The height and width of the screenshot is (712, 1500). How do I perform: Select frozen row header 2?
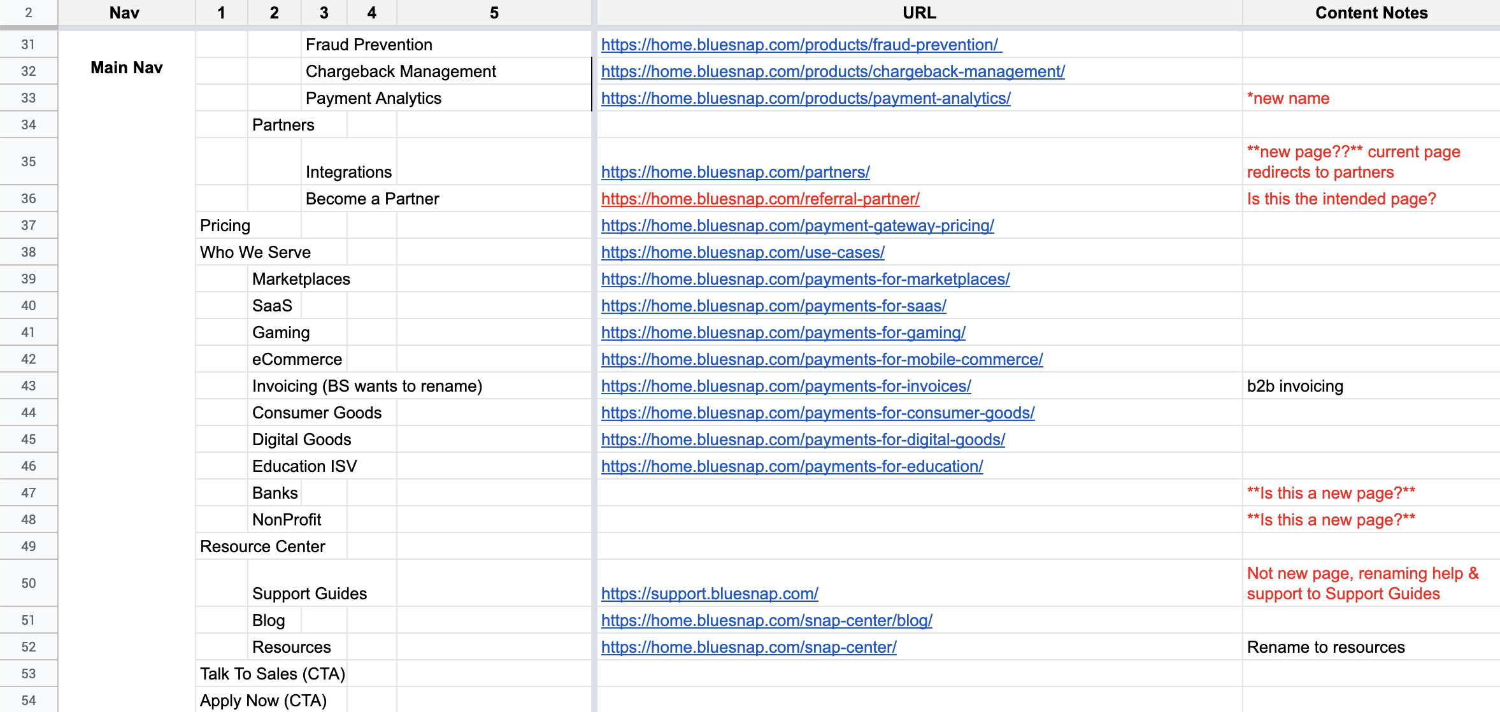(x=29, y=13)
